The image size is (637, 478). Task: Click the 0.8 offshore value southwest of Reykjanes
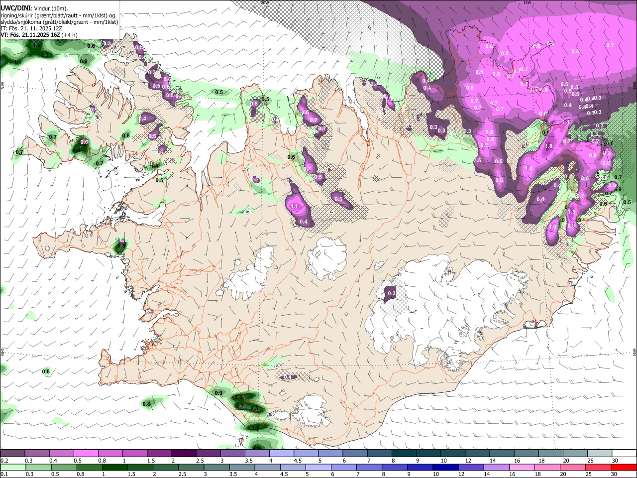[146, 404]
